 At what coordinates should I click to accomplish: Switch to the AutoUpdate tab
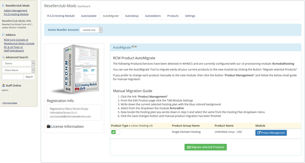point(89,16)
